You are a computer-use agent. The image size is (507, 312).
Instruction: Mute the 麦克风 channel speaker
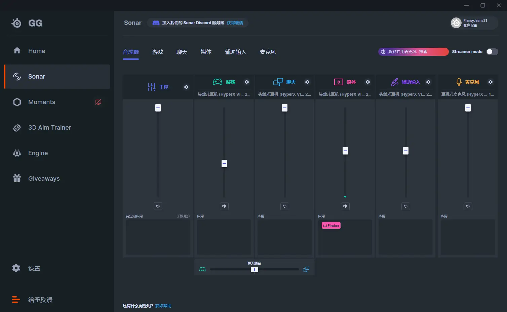[468, 206]
